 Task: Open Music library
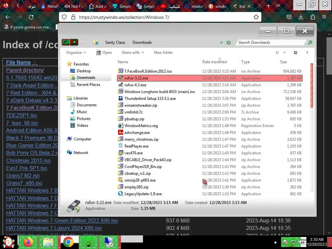tap(82, 112)
